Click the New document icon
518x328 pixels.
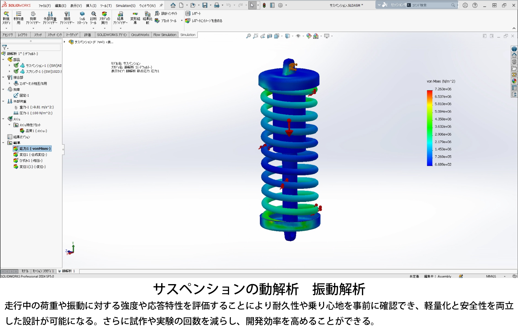pyautogui.click(x=181, y=5)
